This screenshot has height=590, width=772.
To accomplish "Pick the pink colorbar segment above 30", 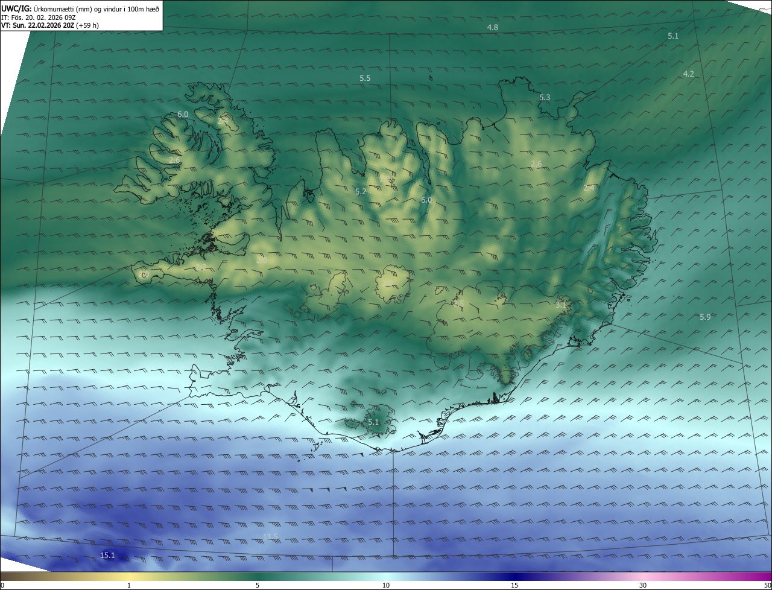I will coord(643,577).
